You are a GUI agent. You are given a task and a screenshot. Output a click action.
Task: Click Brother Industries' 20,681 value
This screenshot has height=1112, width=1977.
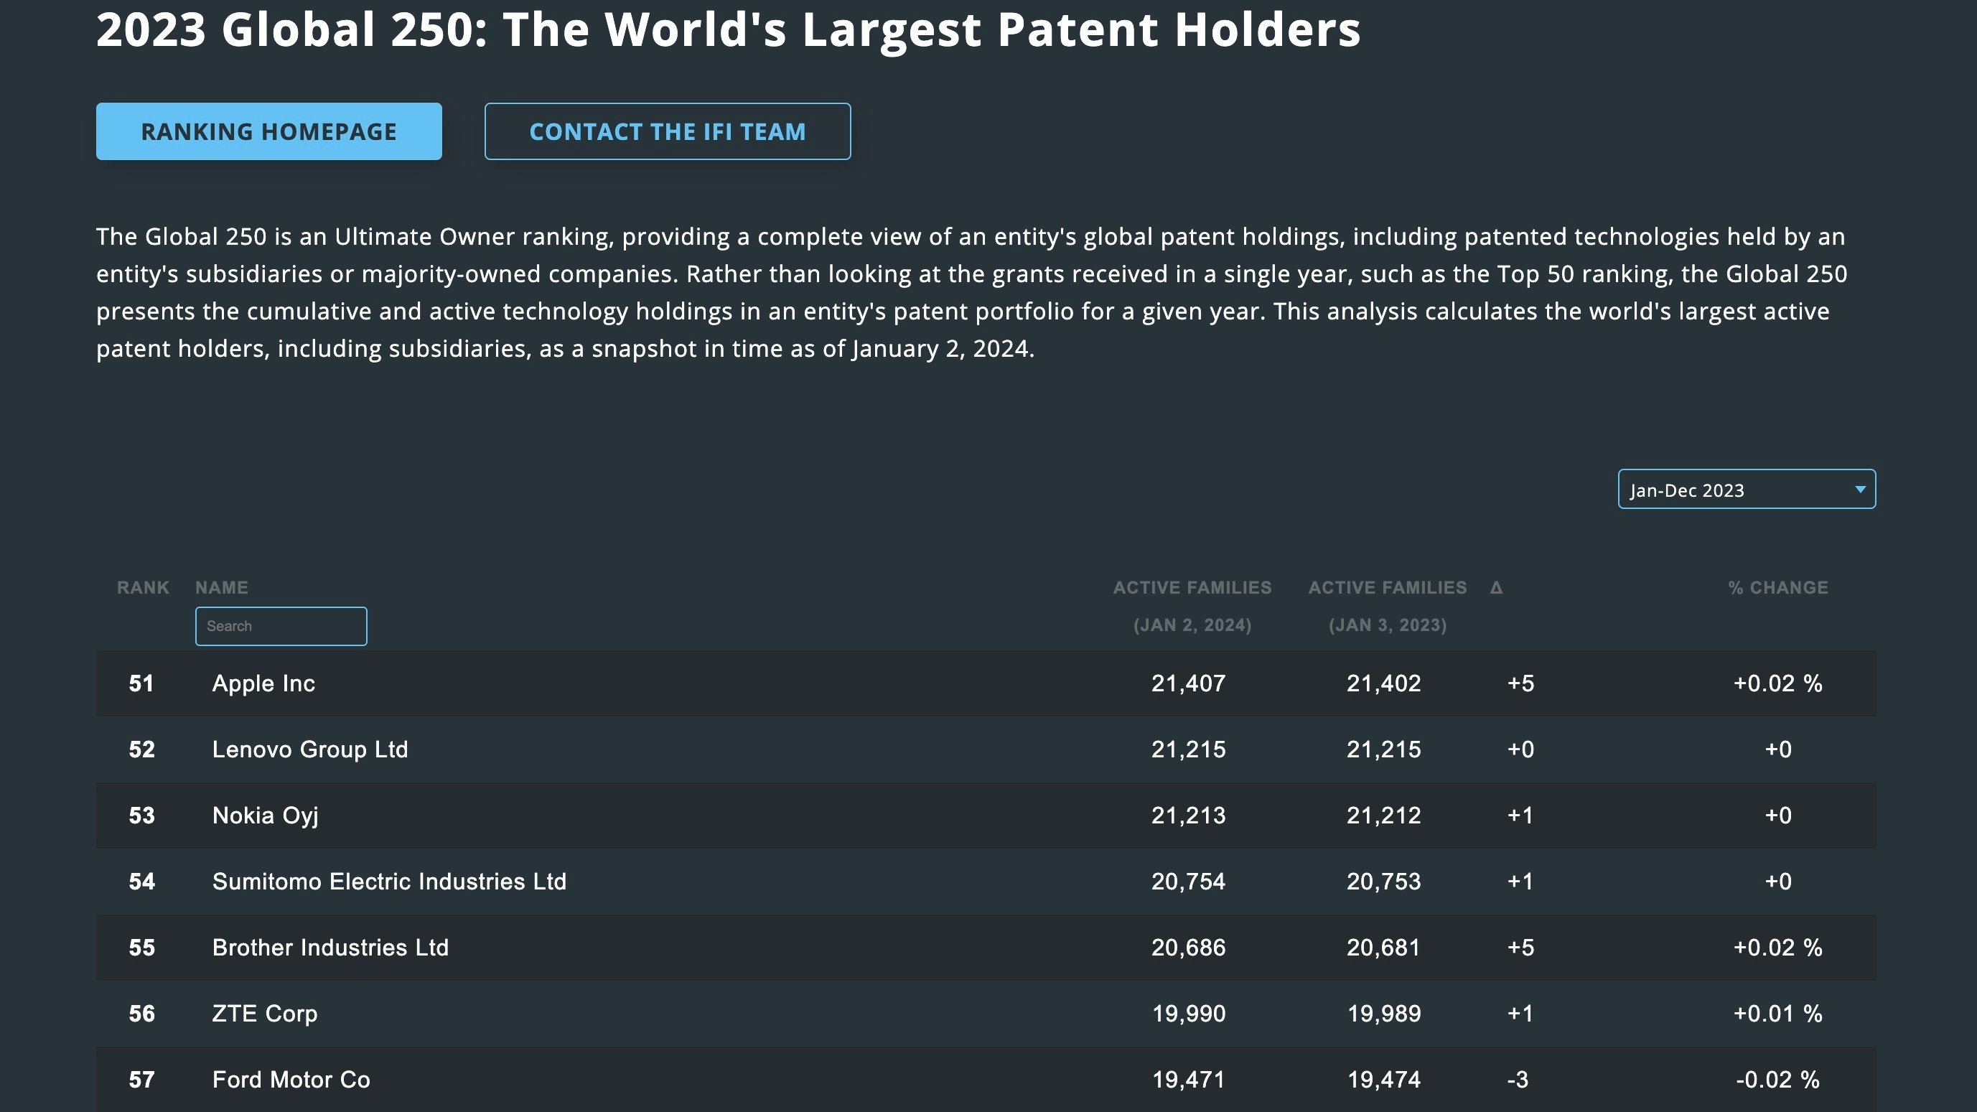coord(1384,947)
